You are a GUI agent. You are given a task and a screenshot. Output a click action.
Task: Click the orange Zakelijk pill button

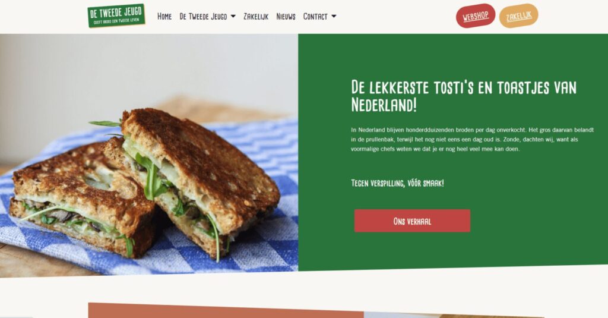518,16
